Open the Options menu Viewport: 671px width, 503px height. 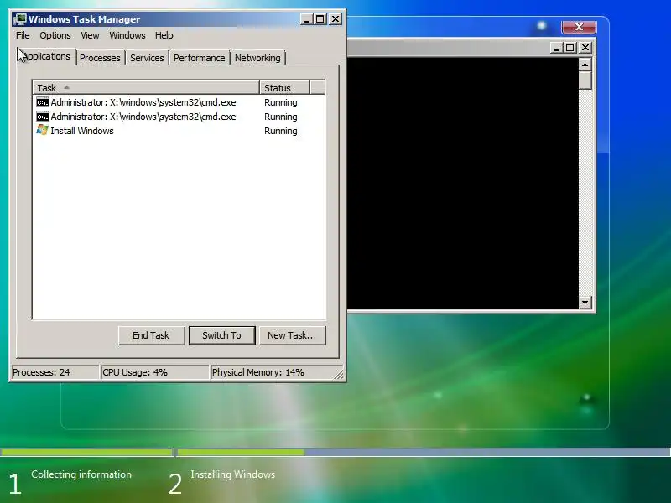pyautogui.click(x=55, y=35)
